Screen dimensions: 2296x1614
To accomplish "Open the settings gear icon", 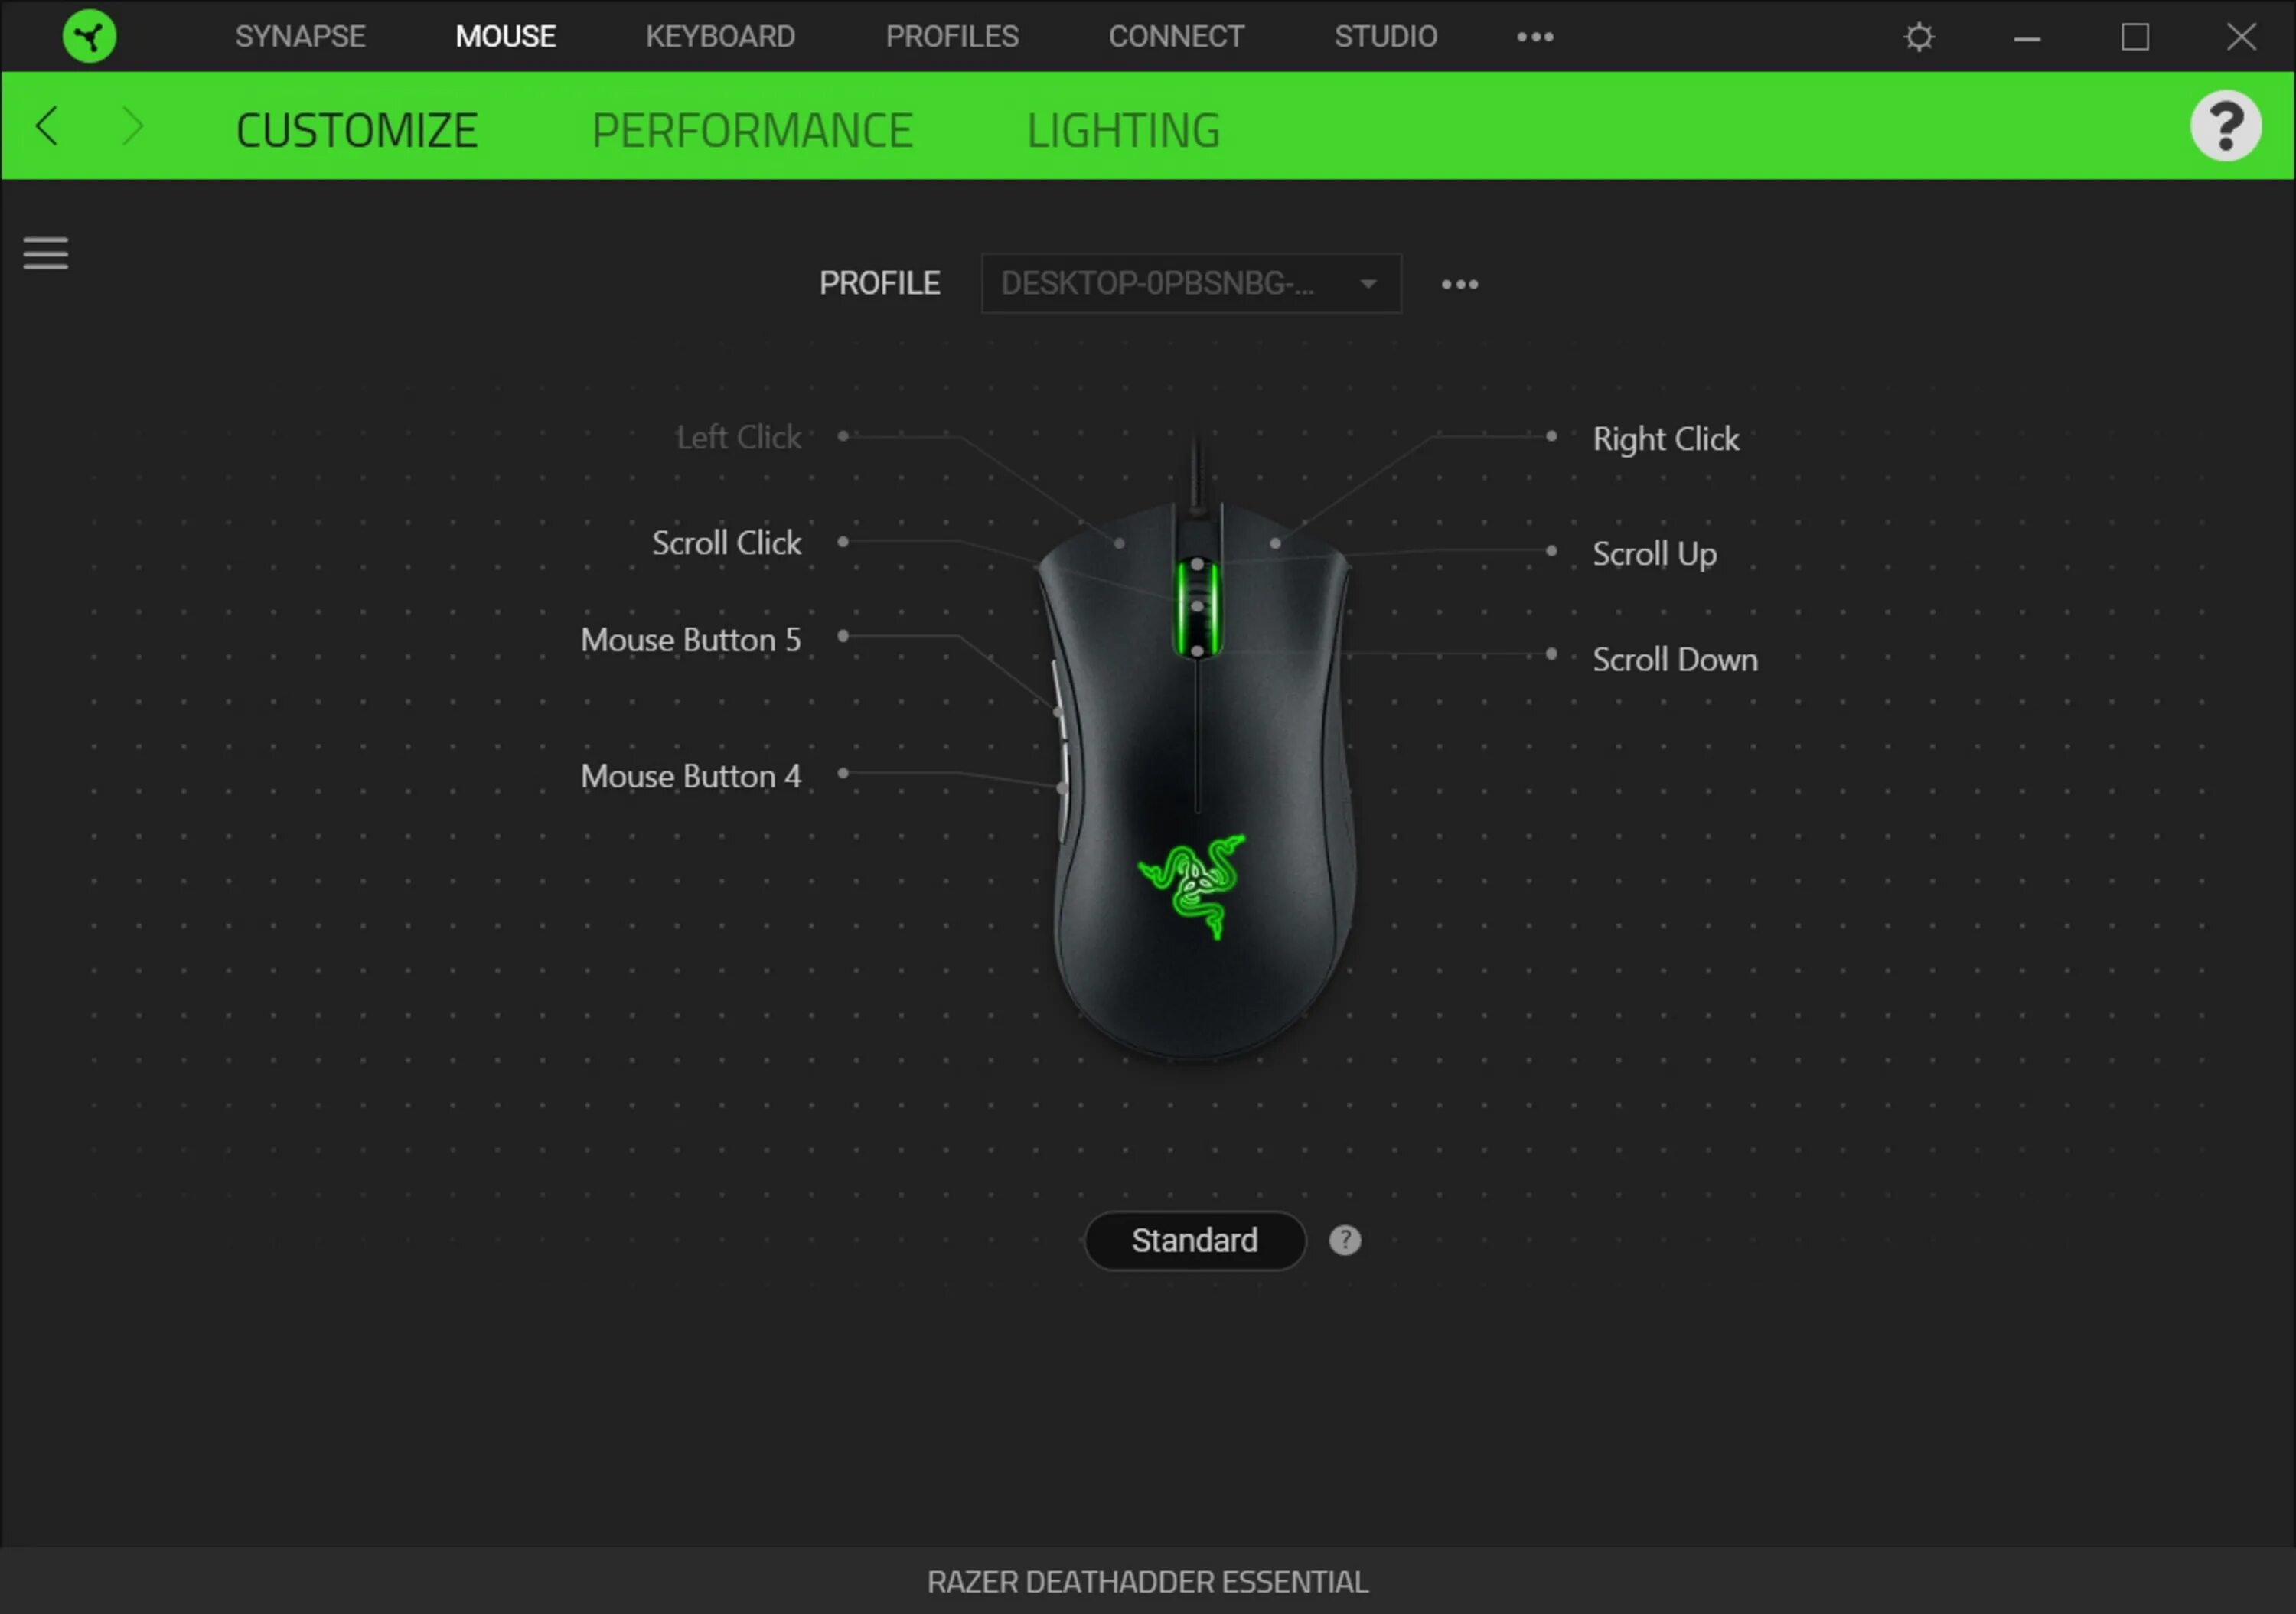I will click(x=1918, y=37).
